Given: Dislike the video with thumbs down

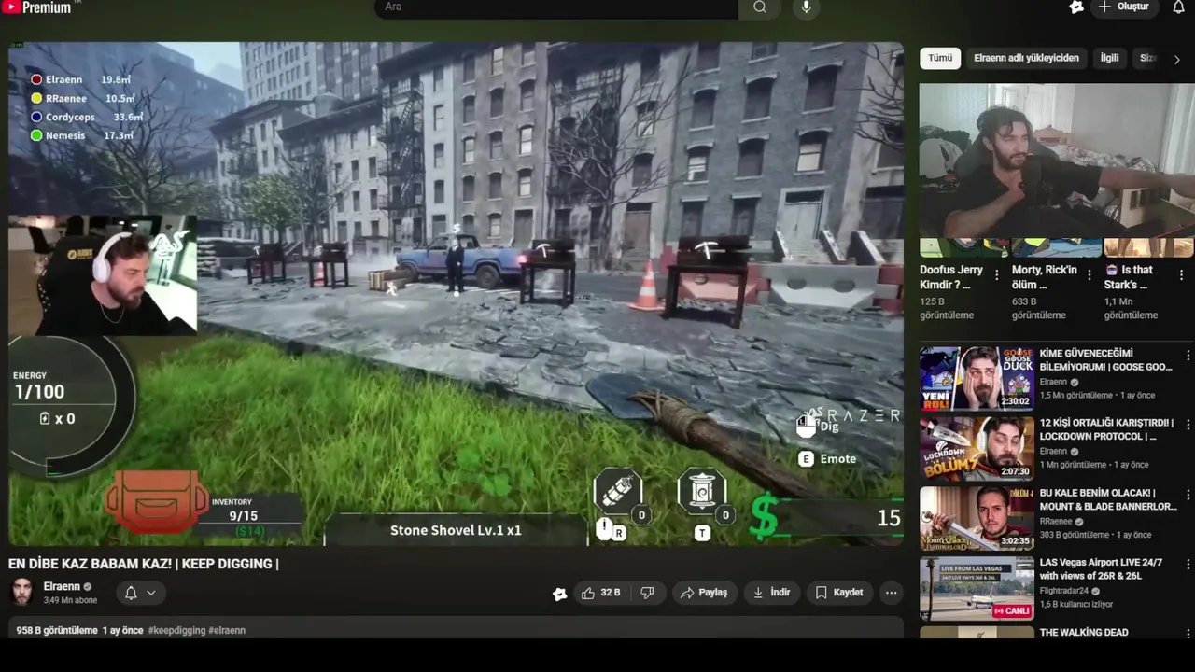Looking at the screenshot, I should coord(647,593).
